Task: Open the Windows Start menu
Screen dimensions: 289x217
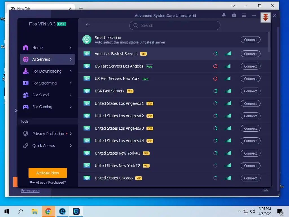Action: 7,211
